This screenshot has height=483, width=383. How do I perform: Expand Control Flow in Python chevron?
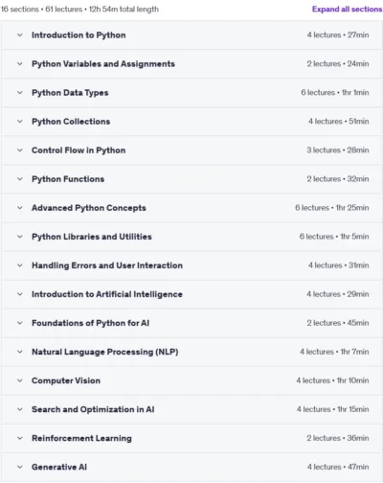pos(20,150)
